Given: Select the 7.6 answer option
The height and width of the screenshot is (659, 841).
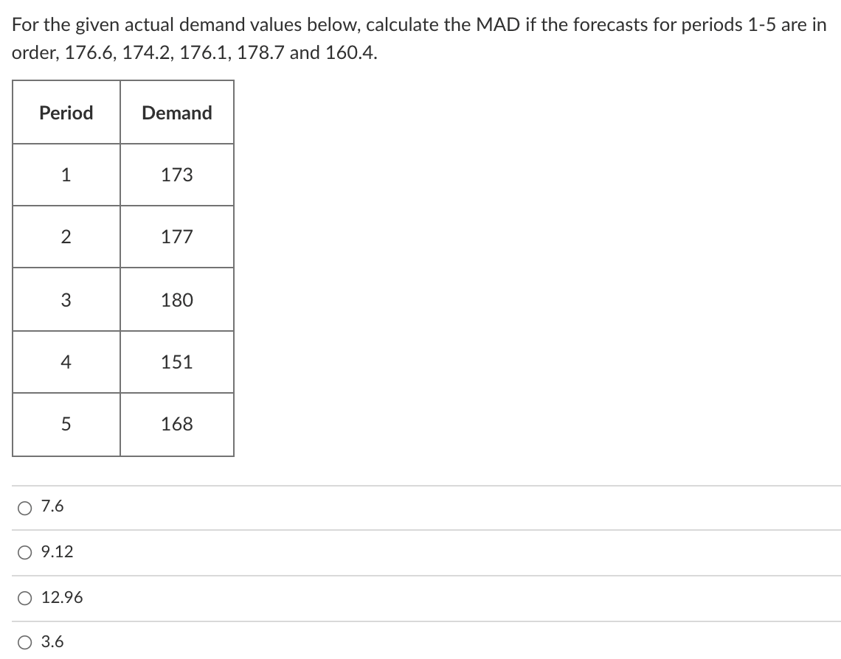Looking at the screenshot, I should (x=23, y=506).
